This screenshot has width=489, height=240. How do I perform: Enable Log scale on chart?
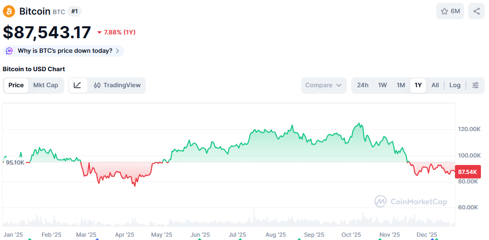pyautogui.click(x=455, y=85)
